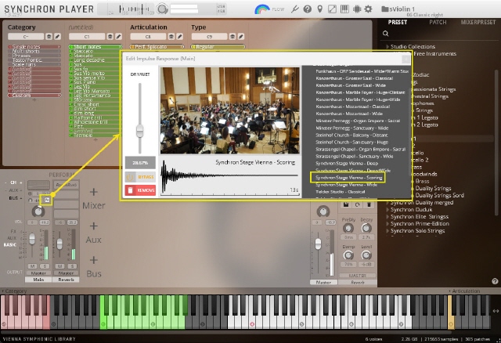Screen dimensions: 501x343
Task: Click pencil icon in the untitled C1 column
Action: click(118, 37)
